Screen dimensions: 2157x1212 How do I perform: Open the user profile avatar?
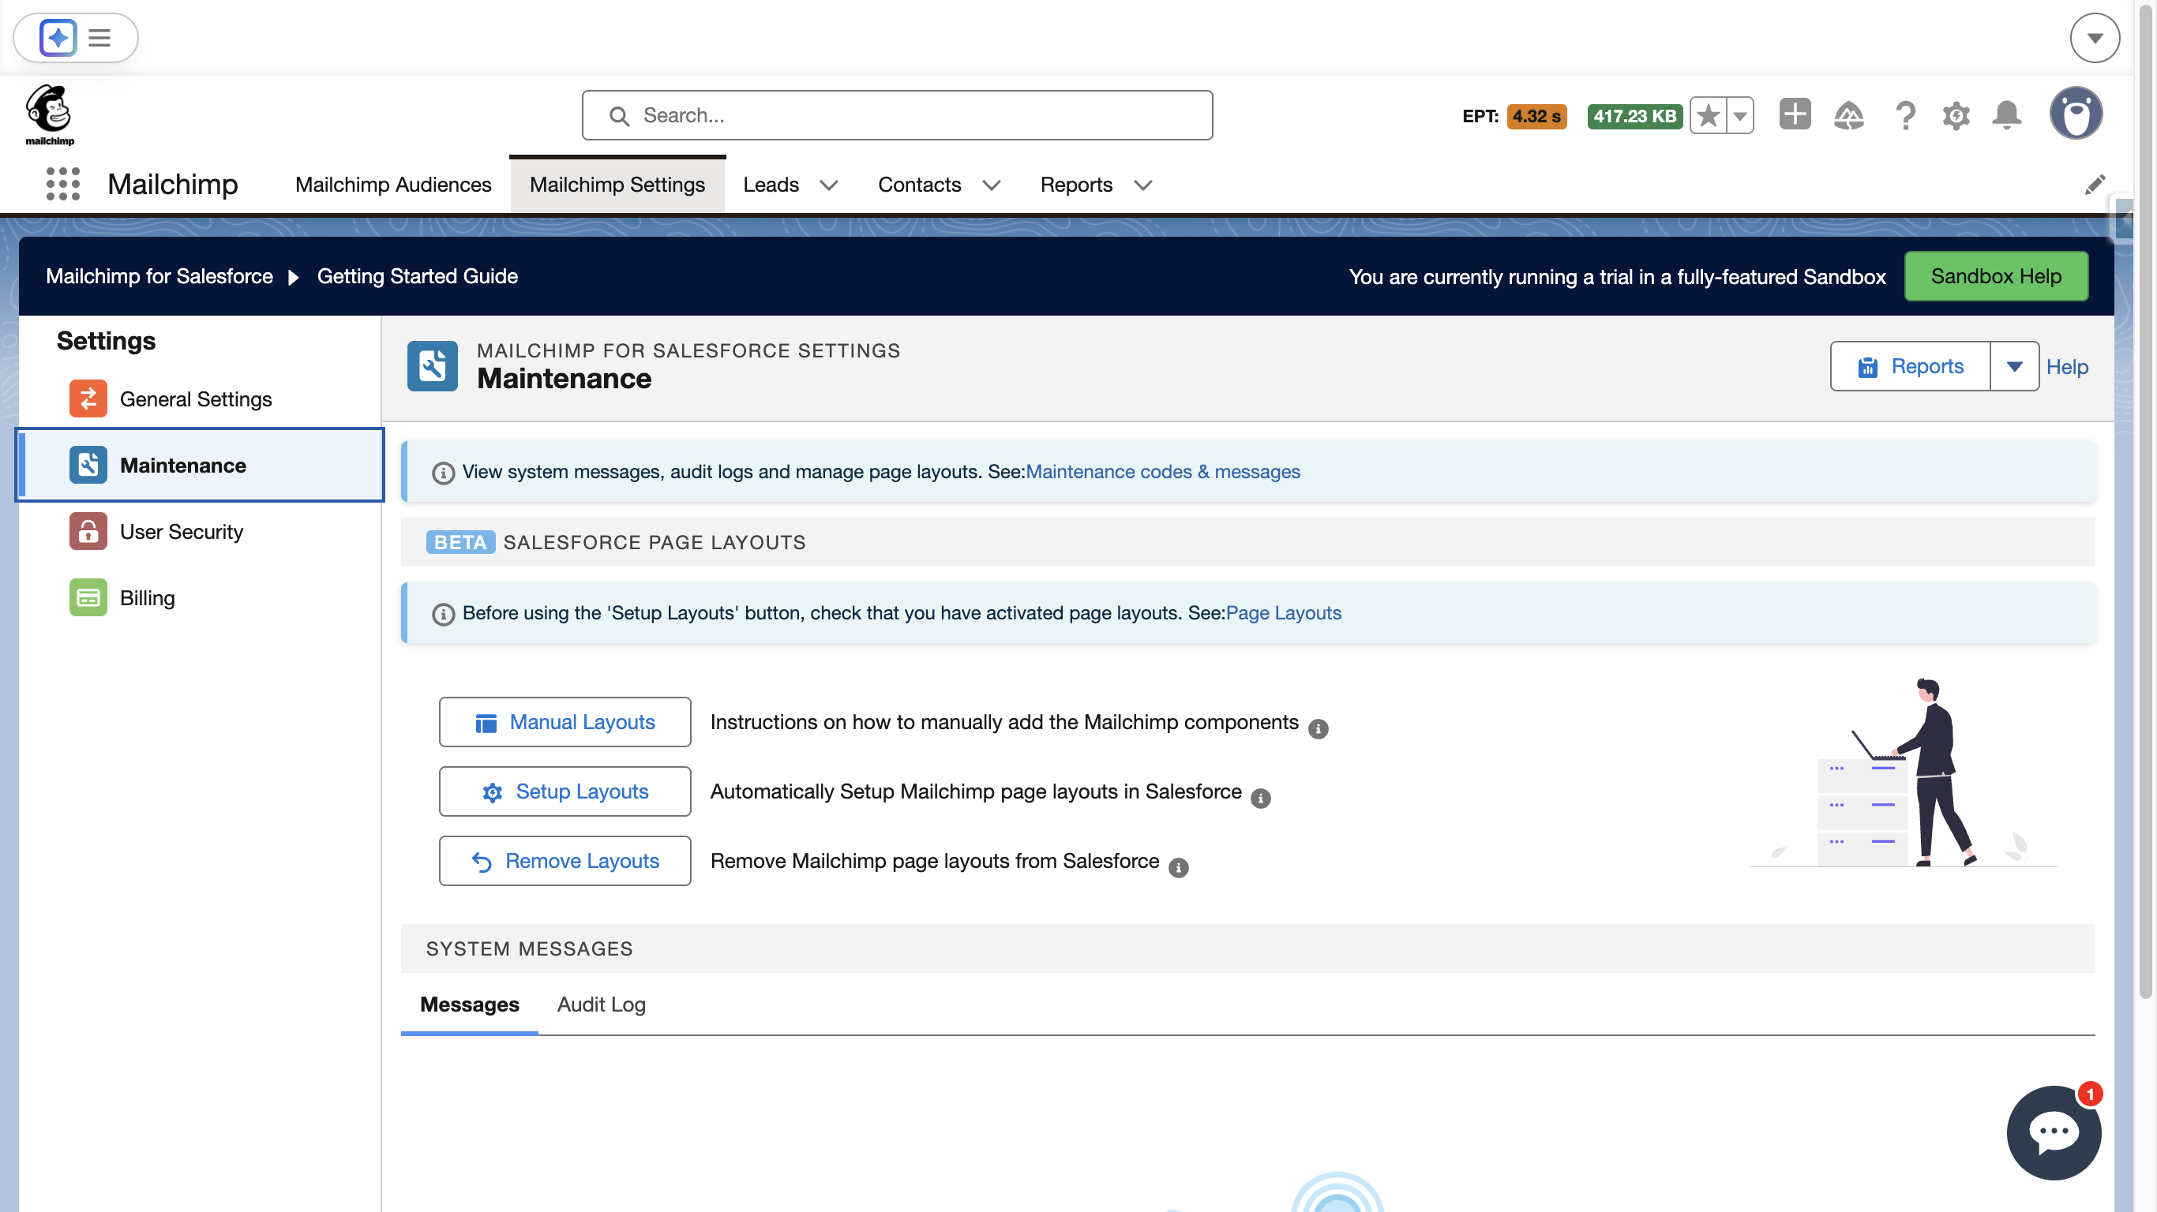2075,114
